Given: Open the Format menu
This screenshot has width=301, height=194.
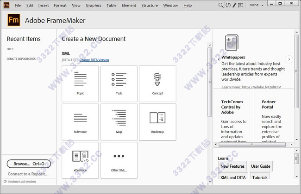Looking at the screenshot, I should pos(60,6).
